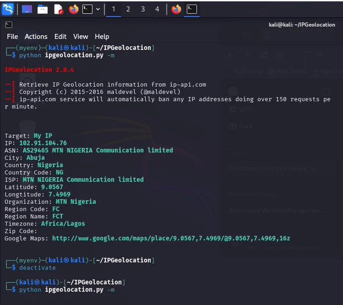
Task: Switch to workspace 3
Action: pyautogui.click(x=143, y=9)
